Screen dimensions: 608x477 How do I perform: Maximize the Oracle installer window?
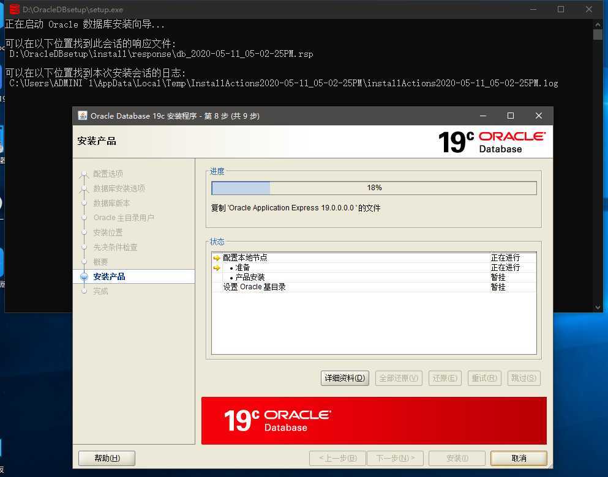click(511, 116)
